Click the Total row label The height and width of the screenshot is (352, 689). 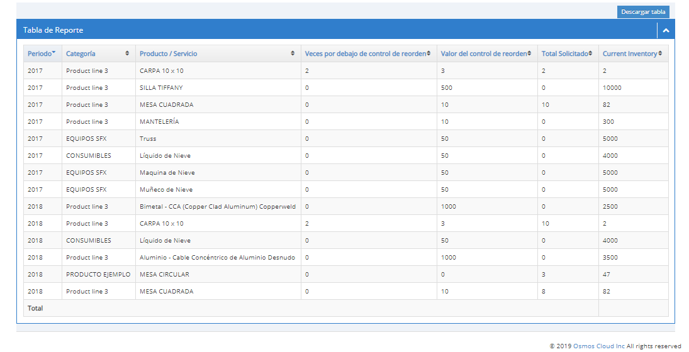click(x=35, y=308)
